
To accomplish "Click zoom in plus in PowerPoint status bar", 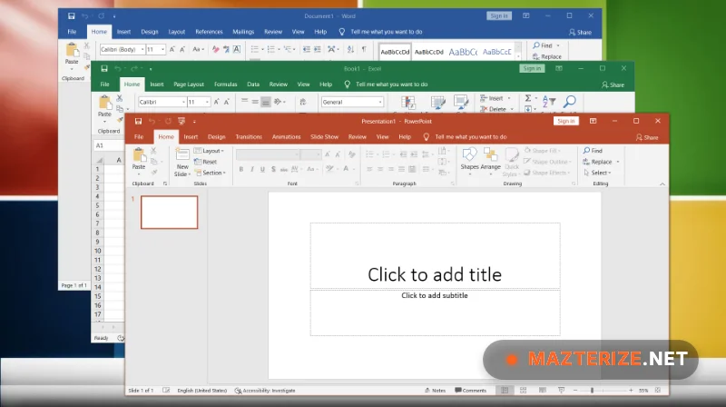I will click(x=631, y=391).
